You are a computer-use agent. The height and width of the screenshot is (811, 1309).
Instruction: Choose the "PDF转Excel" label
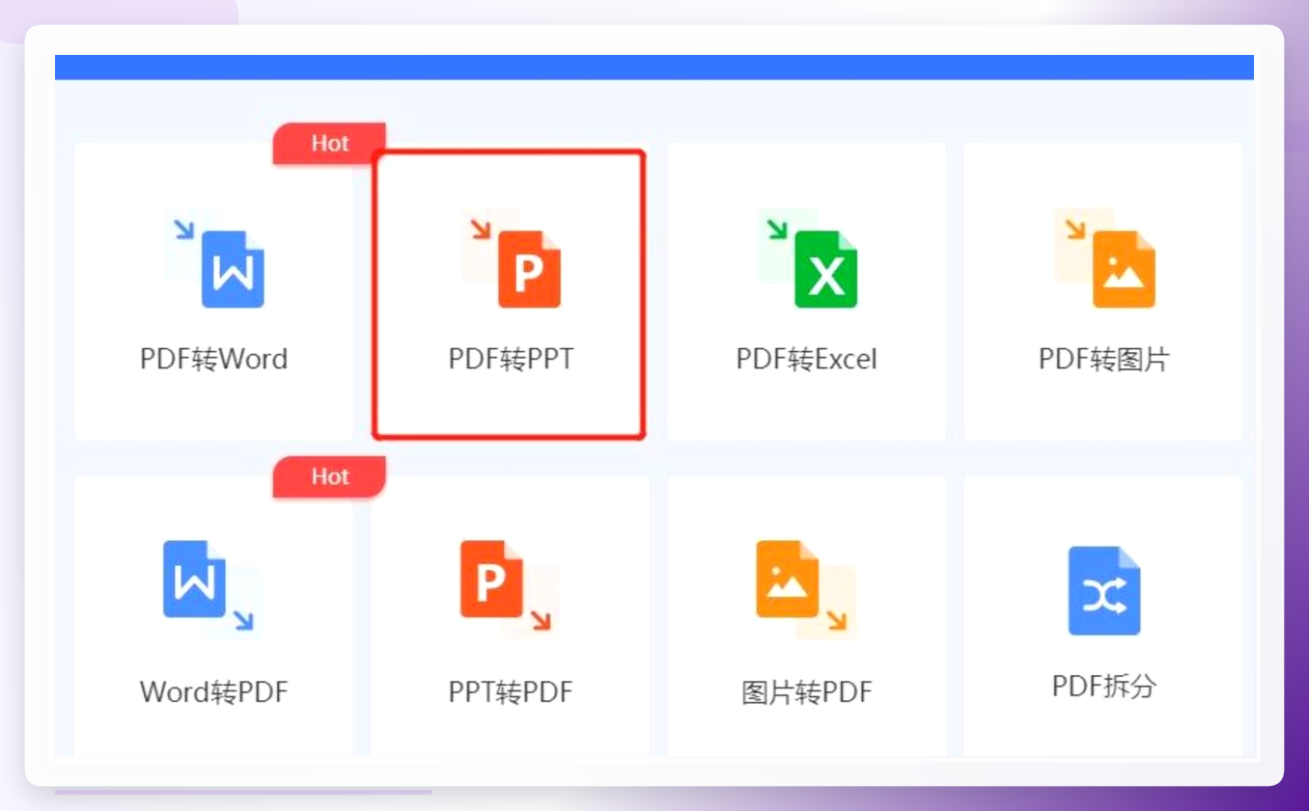[x=807, y=360]
